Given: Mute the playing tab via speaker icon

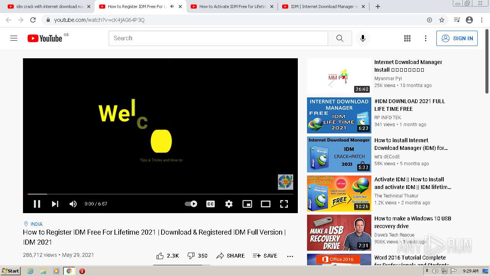Looking at the screenshot, I should (x=172, y=7).
